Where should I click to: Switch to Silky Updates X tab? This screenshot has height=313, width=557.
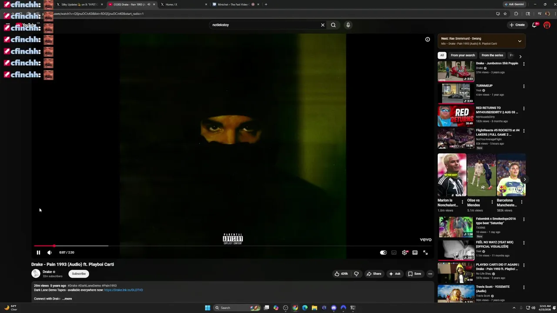[80, 4]
